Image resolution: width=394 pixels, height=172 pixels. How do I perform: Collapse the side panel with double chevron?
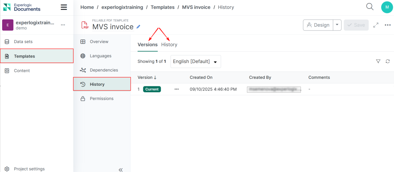coord(120,170)
